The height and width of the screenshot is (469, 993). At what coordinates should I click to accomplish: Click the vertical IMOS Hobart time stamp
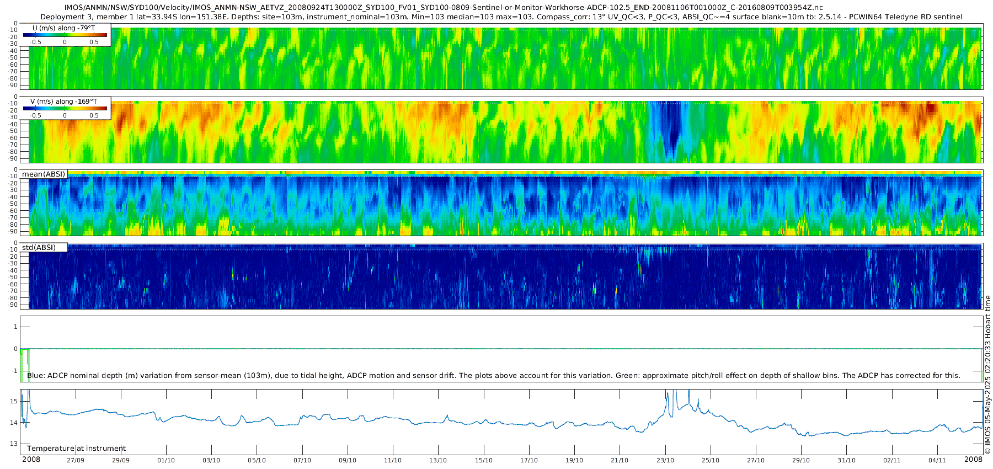coord(987,375)
